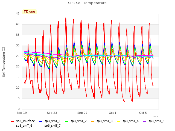The width and height of the screenshot is (175, 131).
Task: Click the red sp3_Tsurface legend swatch
Action: coord(12,121)
